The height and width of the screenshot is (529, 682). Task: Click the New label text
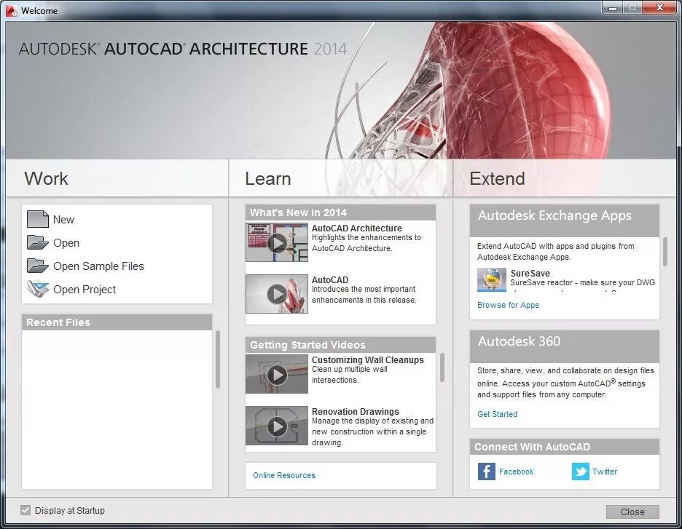[63, 220]
